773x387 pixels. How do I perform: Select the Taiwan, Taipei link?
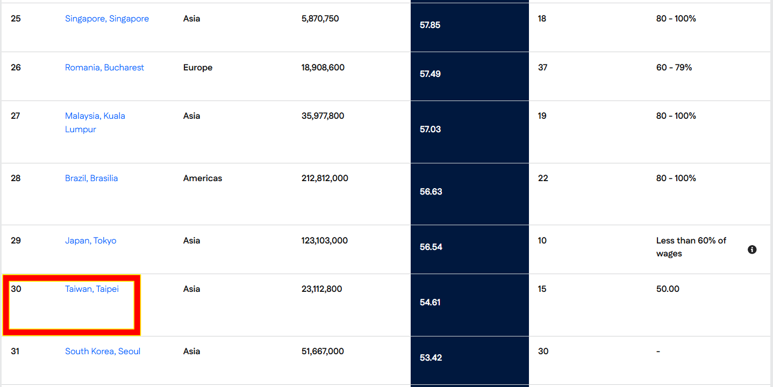click(x=92, y=289)
